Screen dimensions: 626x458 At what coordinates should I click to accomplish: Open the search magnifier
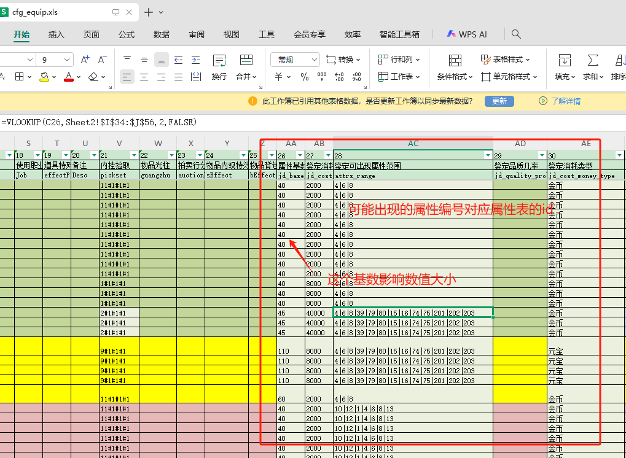click(x=516, y=34)
